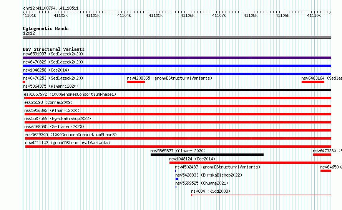Click the red nsv4211143 variant bar
The width and height of the screenshot is (342, 210).
point(178,147)
